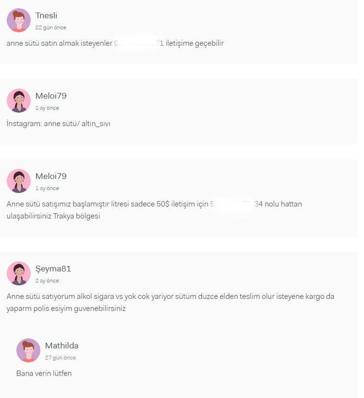Open the Şeyma81 username link

tap(53, 269)
